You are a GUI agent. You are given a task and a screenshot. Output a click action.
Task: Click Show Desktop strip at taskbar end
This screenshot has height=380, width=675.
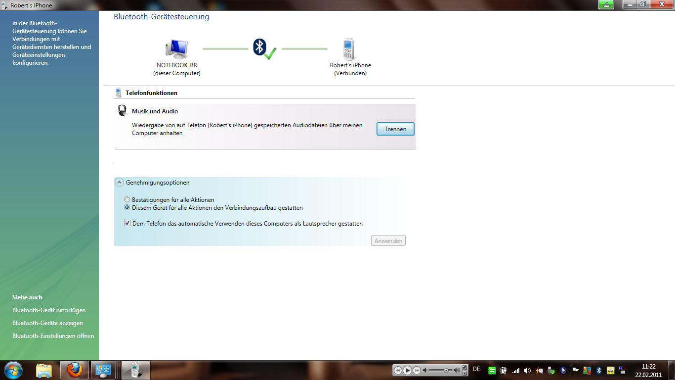point(672,370)
